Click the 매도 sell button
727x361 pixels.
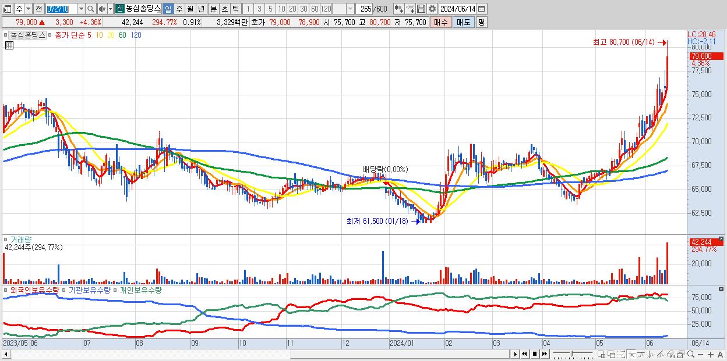point(463,22)
